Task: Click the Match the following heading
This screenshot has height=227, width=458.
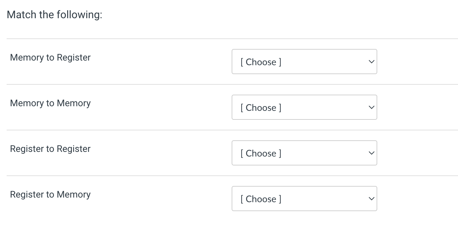Action: point(55,15)
